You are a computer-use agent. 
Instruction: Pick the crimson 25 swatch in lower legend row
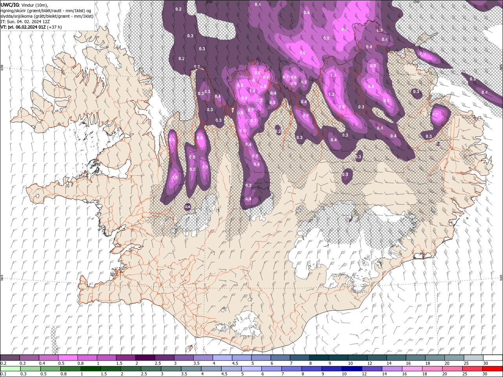tap(472, 368)
